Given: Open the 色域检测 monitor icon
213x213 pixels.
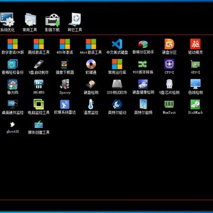Looking at the screenshot, I should (195, 87).
